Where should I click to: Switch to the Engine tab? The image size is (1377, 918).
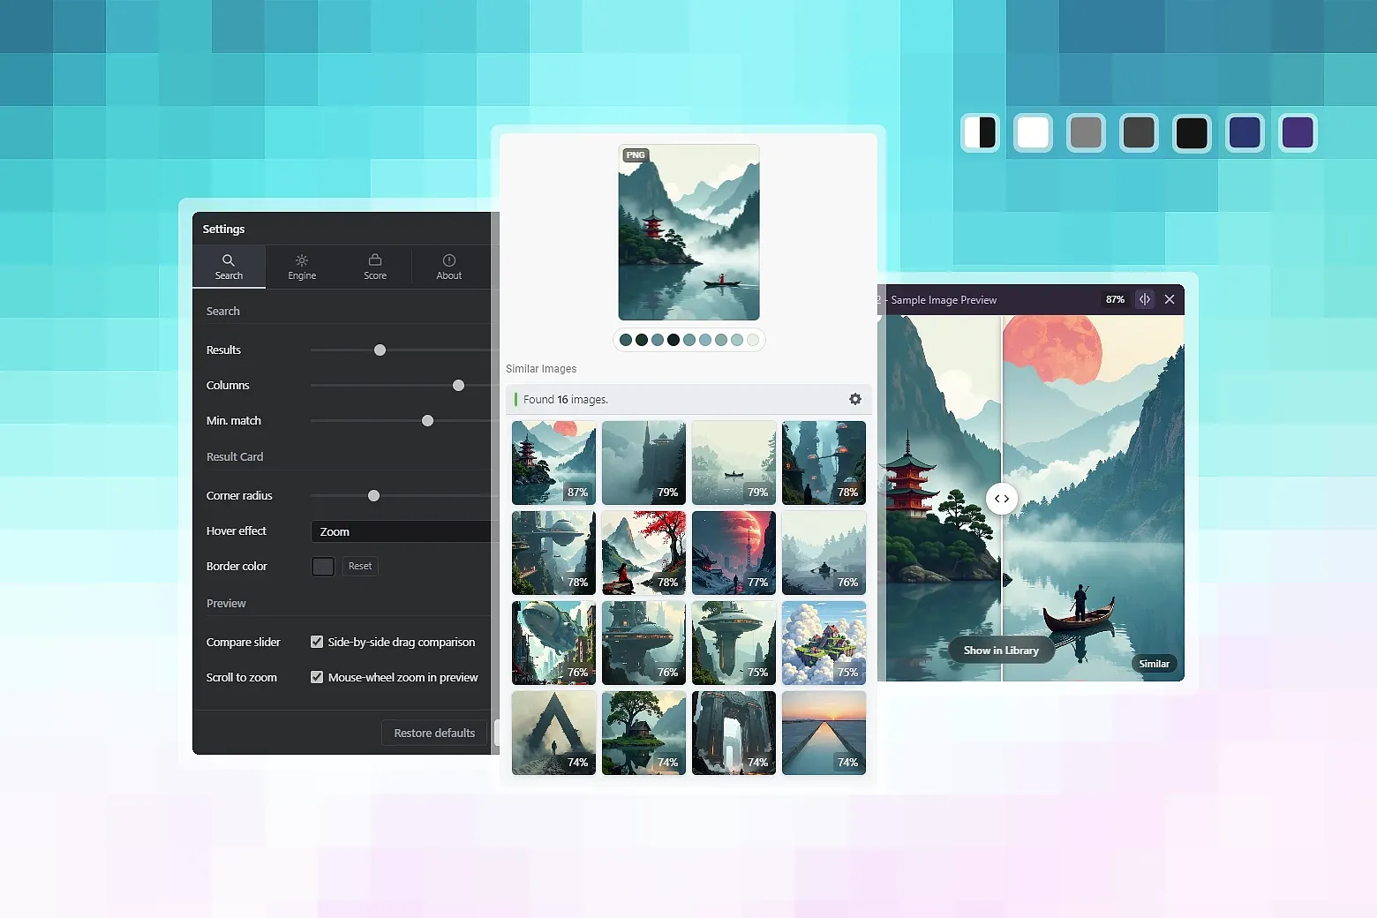click(x=301, y=267)
